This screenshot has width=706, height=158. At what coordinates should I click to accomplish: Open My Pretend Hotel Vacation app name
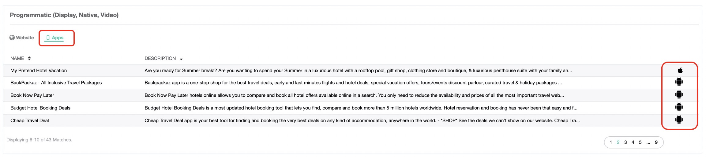tap(39, 70)
